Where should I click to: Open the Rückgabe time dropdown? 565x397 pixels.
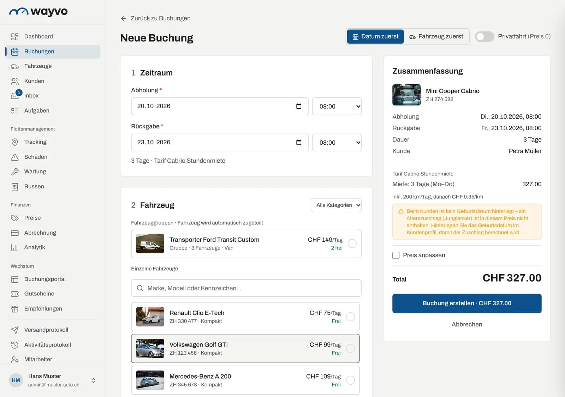(337, 143)
